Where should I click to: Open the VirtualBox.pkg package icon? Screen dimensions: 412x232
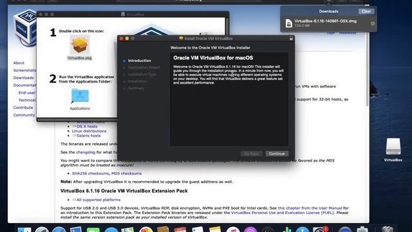tap(80, 45)
